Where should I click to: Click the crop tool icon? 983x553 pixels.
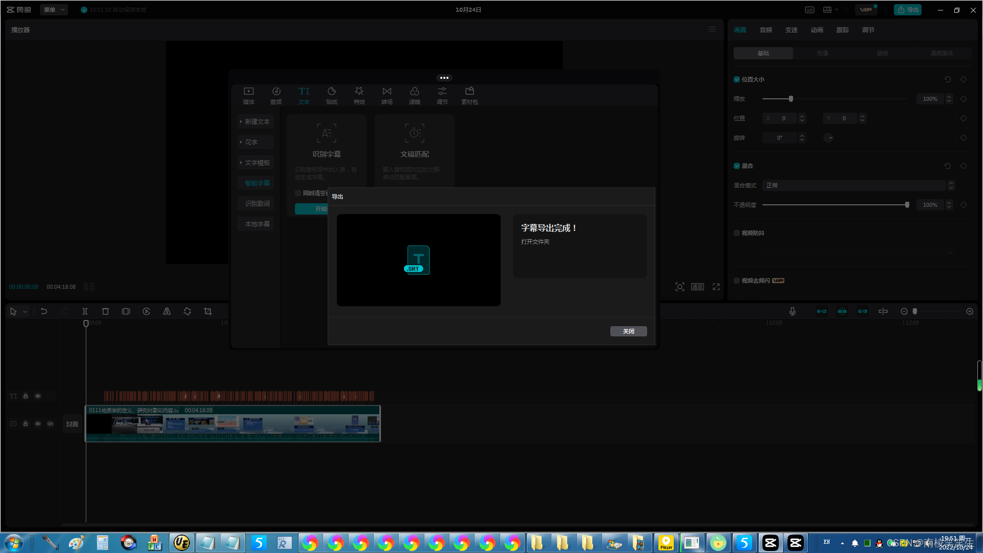pyautogui.click(x=208, y=311)
